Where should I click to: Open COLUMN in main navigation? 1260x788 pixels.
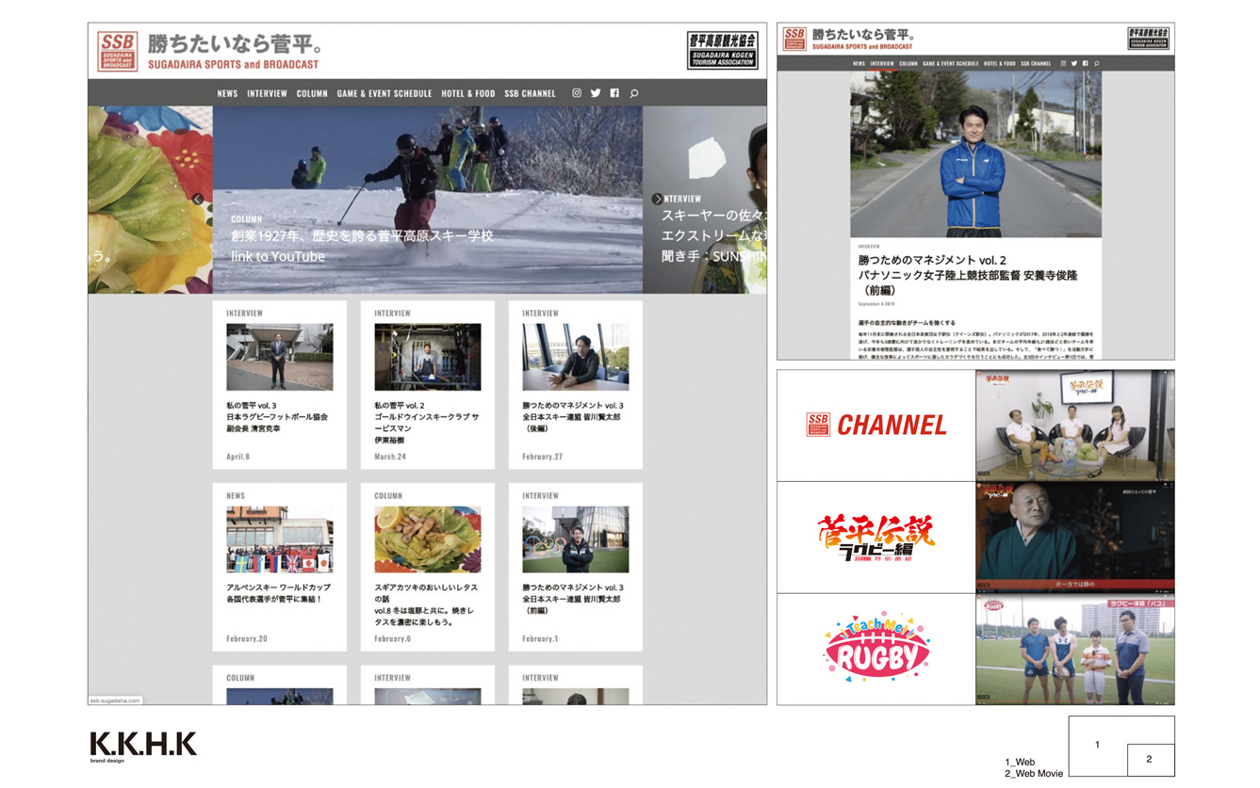(312, 93)
